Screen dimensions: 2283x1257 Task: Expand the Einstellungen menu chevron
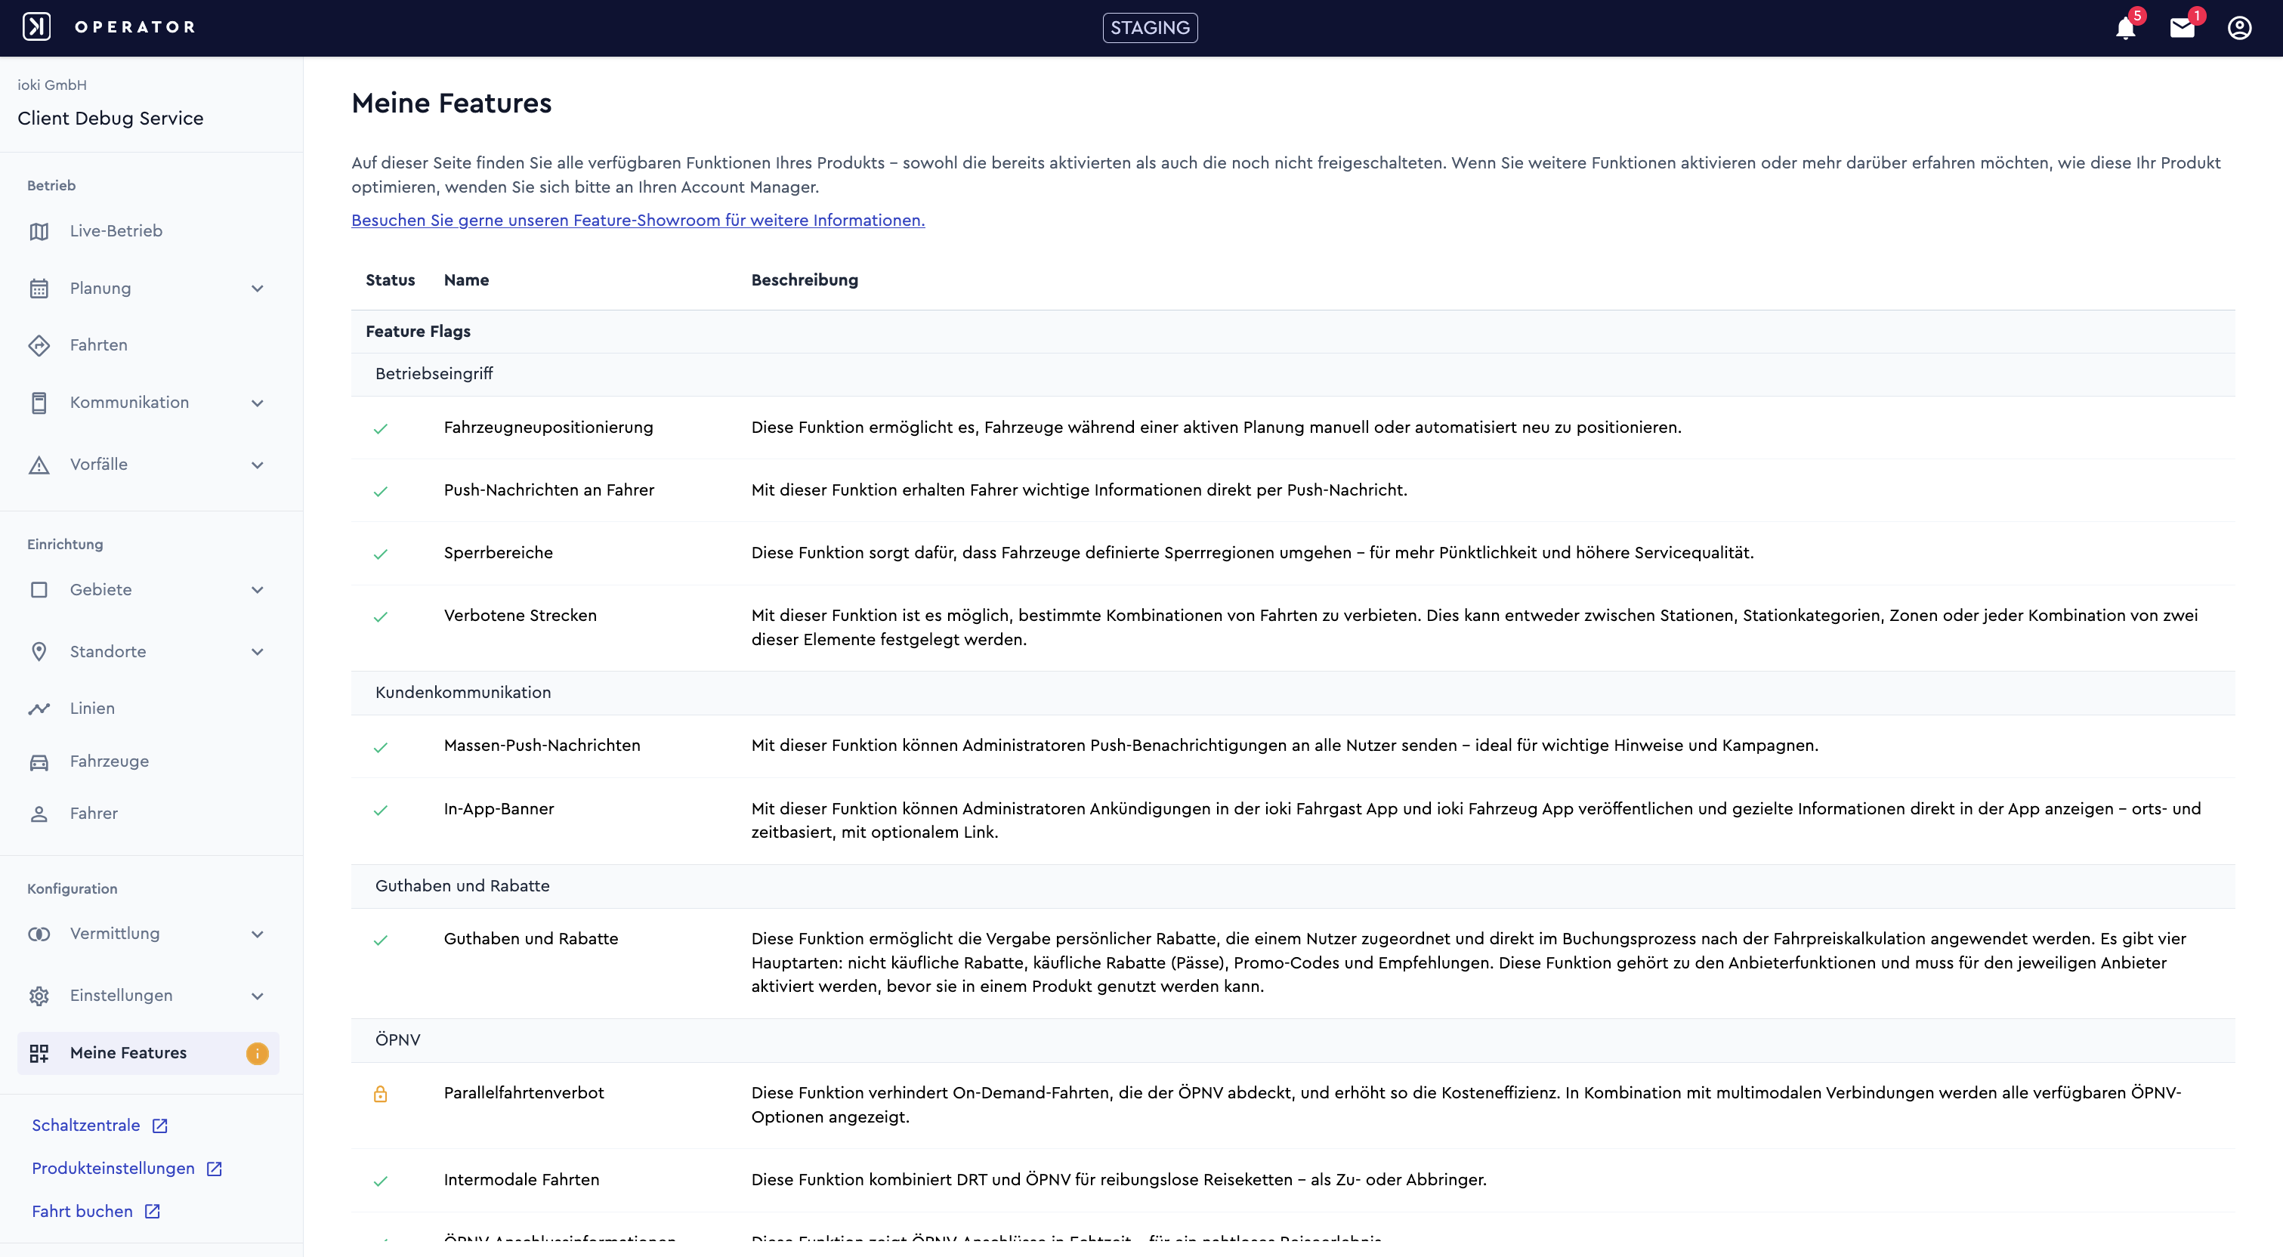257,996
